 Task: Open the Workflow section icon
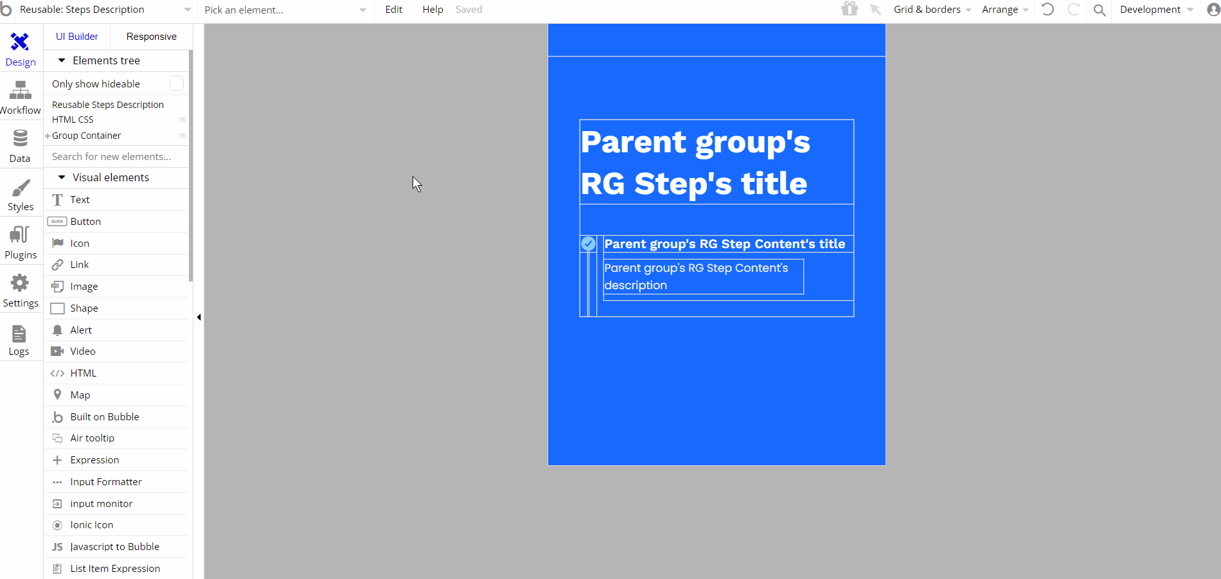tap(20, 91)
